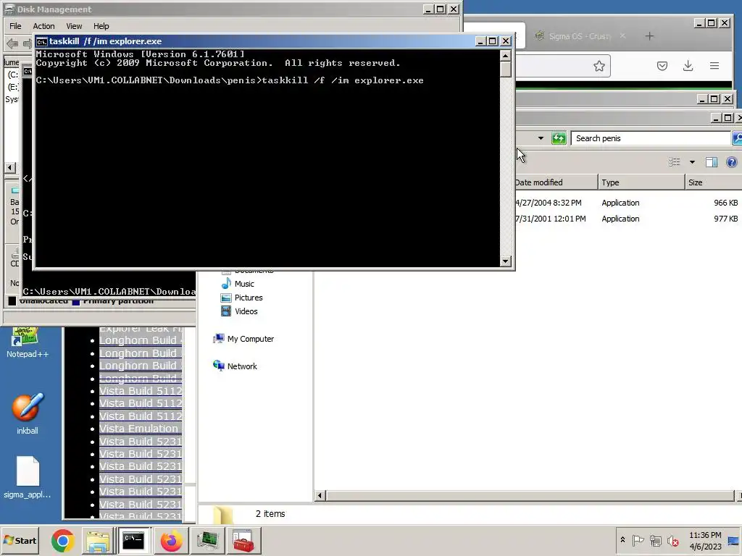The height and width of the screenshot is (556, 742).
Task: Switch to Command Prompt on the taskbar
Action: 133,540
